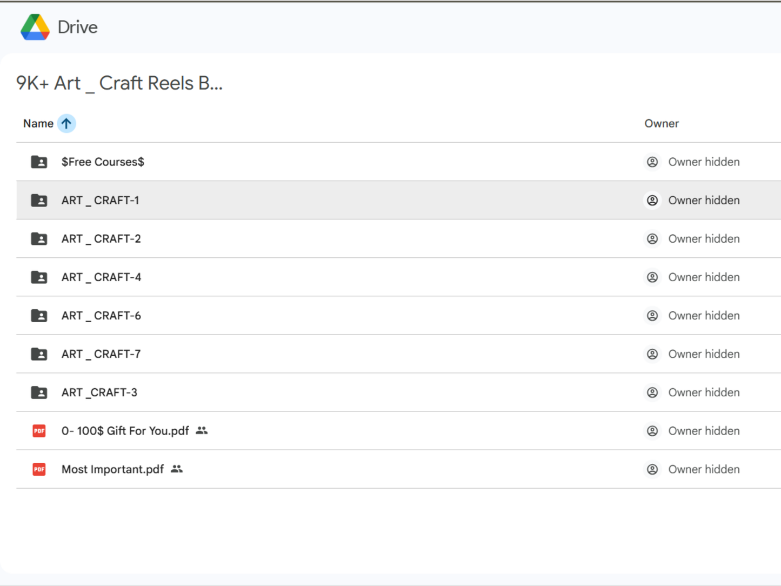Click Owner hidden text in ART _ CRAFT-2 row
Screen dimensions: 781x586
pos(704,238)
